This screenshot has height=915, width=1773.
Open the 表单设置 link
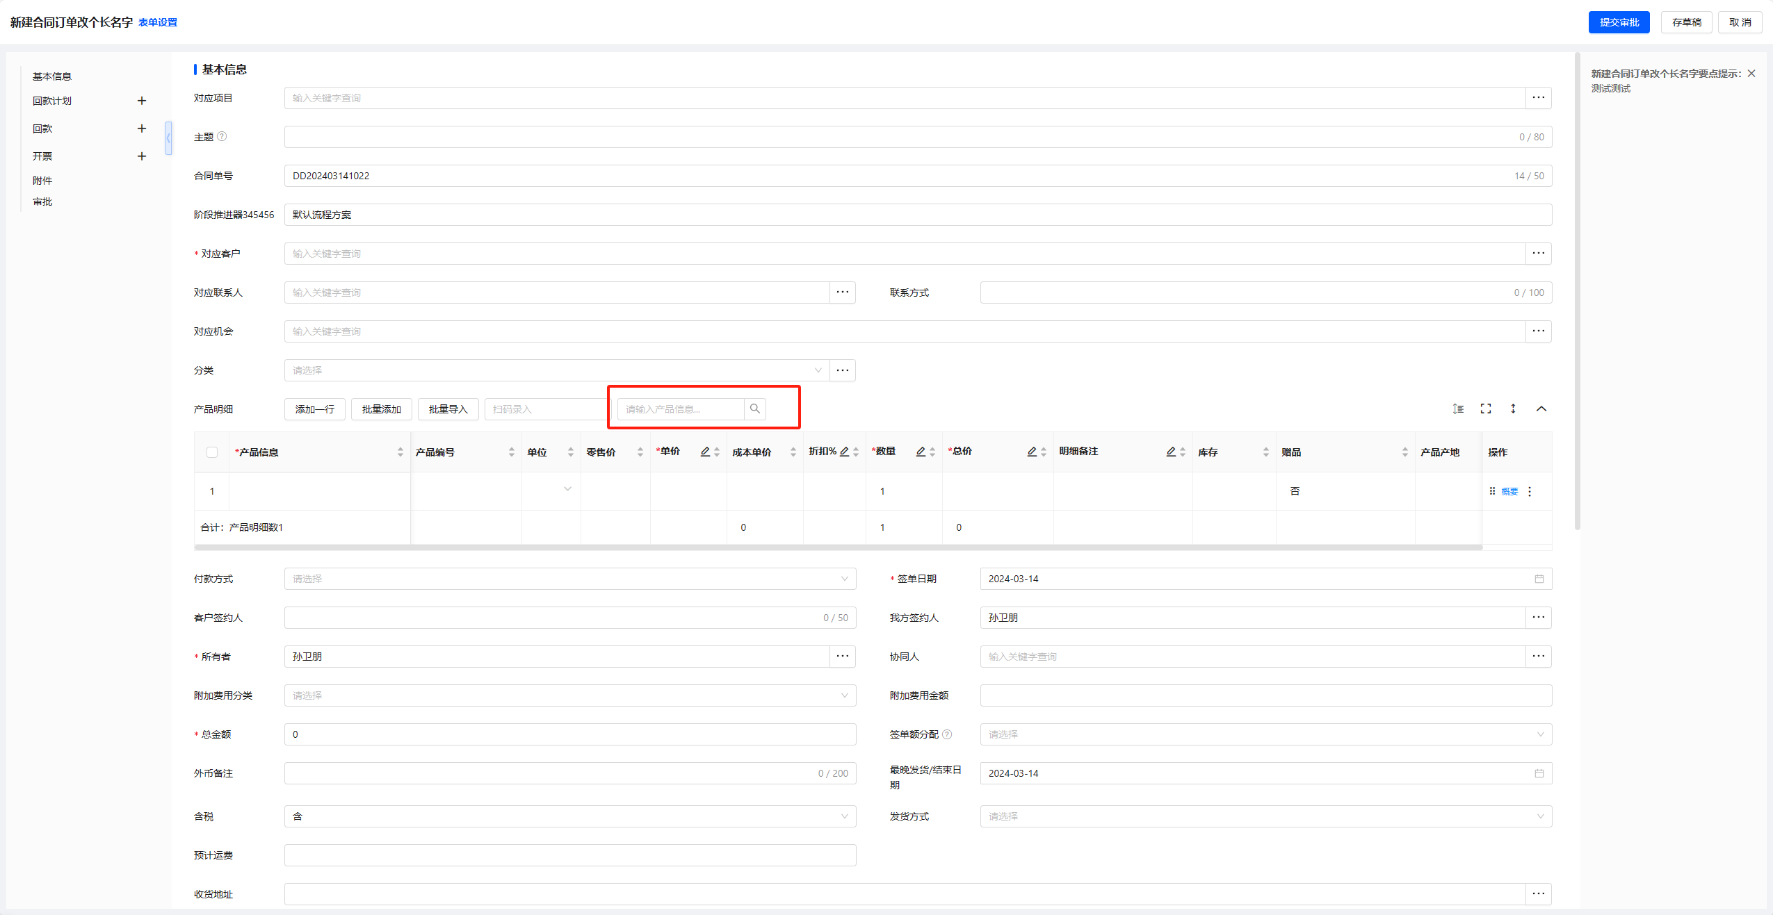[x=158, y=22]
